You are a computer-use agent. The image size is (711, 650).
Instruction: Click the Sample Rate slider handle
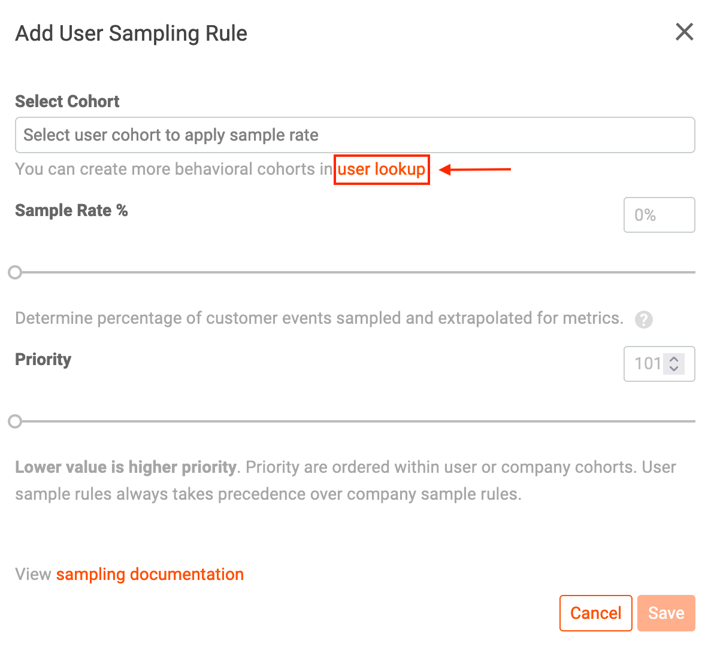(15, 273)
